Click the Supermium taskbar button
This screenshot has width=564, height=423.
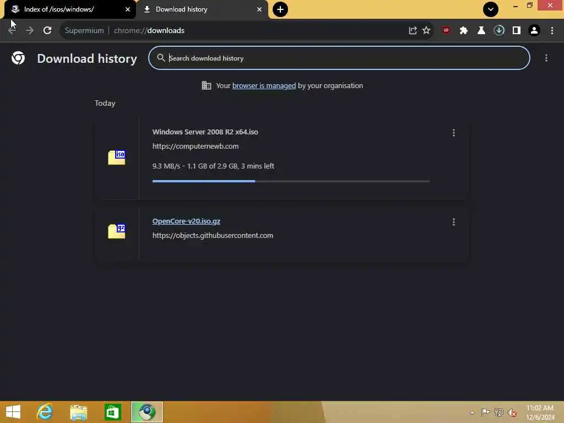pyautogui.click(x=147, y=412)
